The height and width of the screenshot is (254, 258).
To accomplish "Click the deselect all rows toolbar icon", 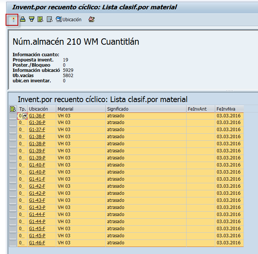I will 50,19.
